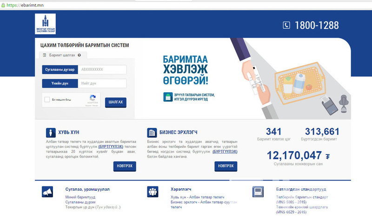This screenshot has height=218, width=372.
Task: Click the Бизнес эрхлэгч document icon
Action: 151,132
